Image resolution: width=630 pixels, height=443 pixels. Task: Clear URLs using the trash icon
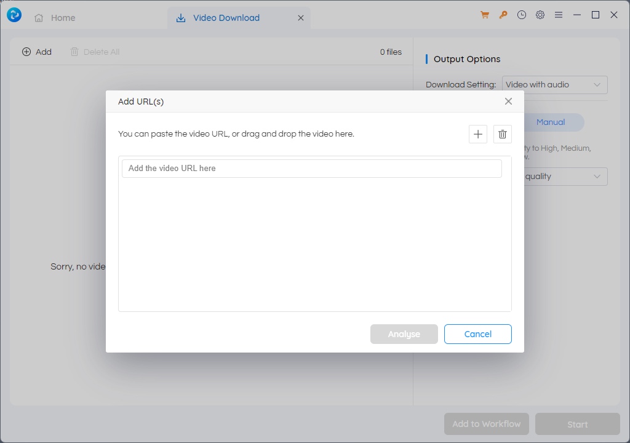click(503, 134)
